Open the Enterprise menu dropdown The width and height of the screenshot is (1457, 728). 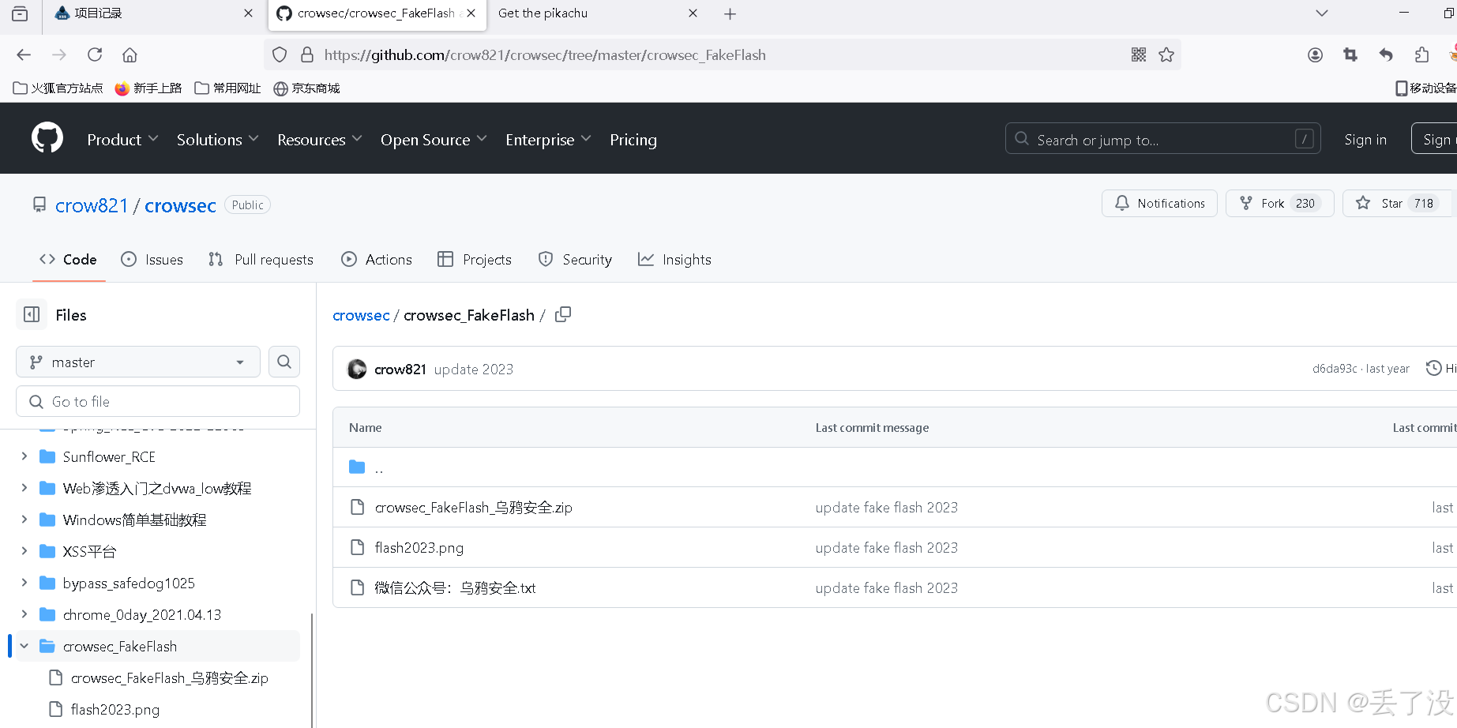click(548, 140)
